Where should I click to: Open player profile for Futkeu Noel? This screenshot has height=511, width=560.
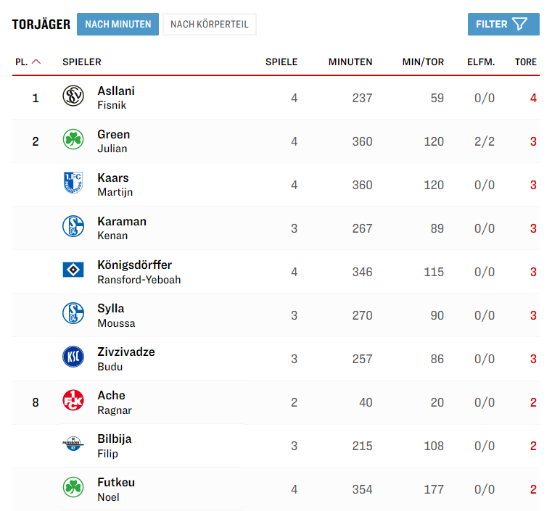point(116,489)
